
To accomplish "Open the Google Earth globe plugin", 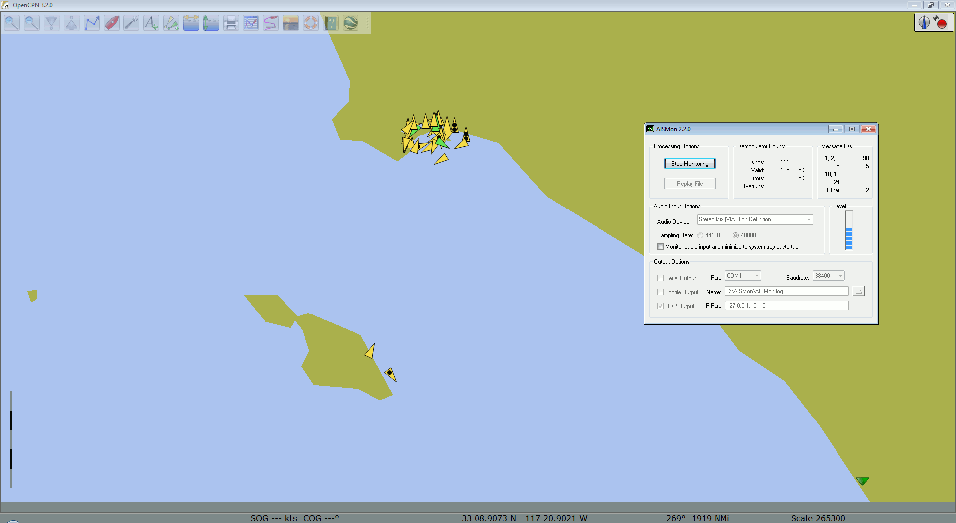I will point(351,23).
